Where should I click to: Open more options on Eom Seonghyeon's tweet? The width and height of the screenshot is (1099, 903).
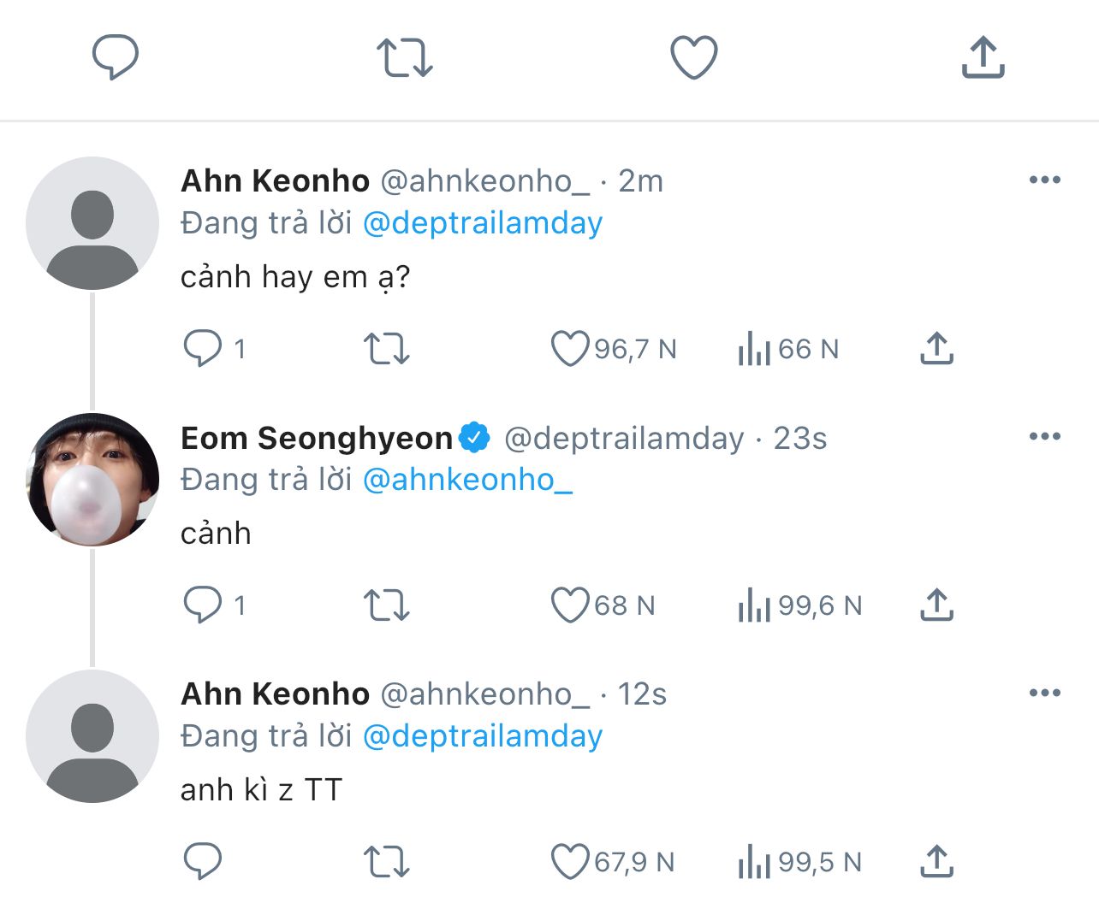(1044, 436)
